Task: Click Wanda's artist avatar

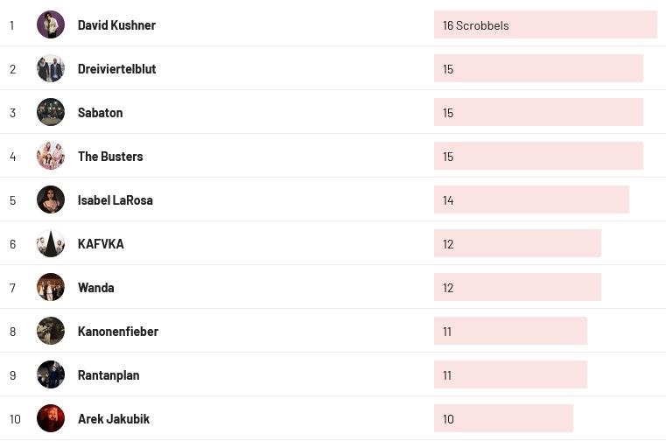Action: [51, 287]
